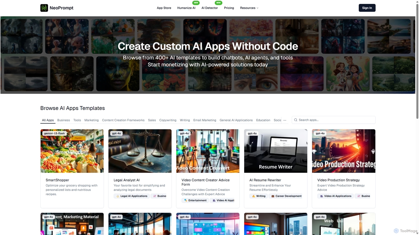Click the gemini-1.5-flash model badge

coord(54,133)
